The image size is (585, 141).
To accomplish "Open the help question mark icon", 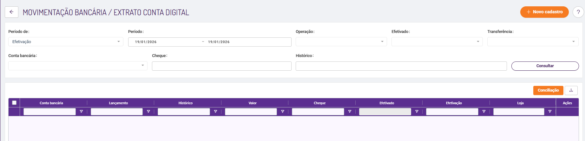I will [x=578, y=12].
